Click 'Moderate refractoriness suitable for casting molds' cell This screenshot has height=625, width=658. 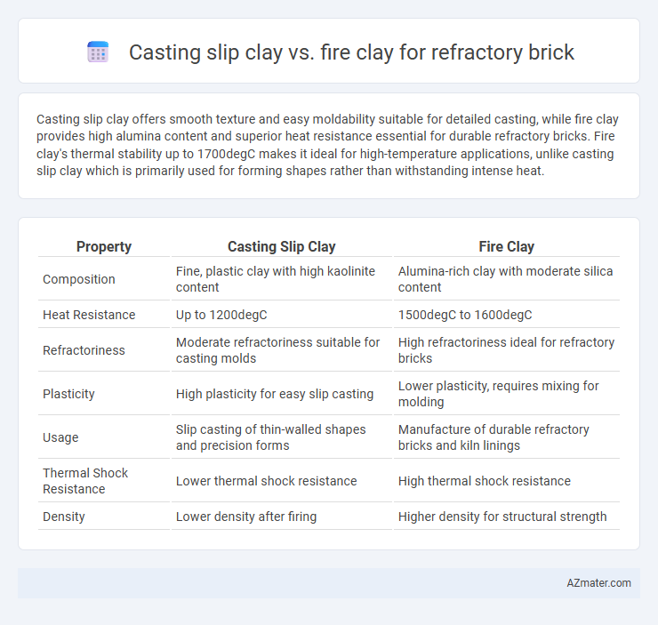point(281,350)
